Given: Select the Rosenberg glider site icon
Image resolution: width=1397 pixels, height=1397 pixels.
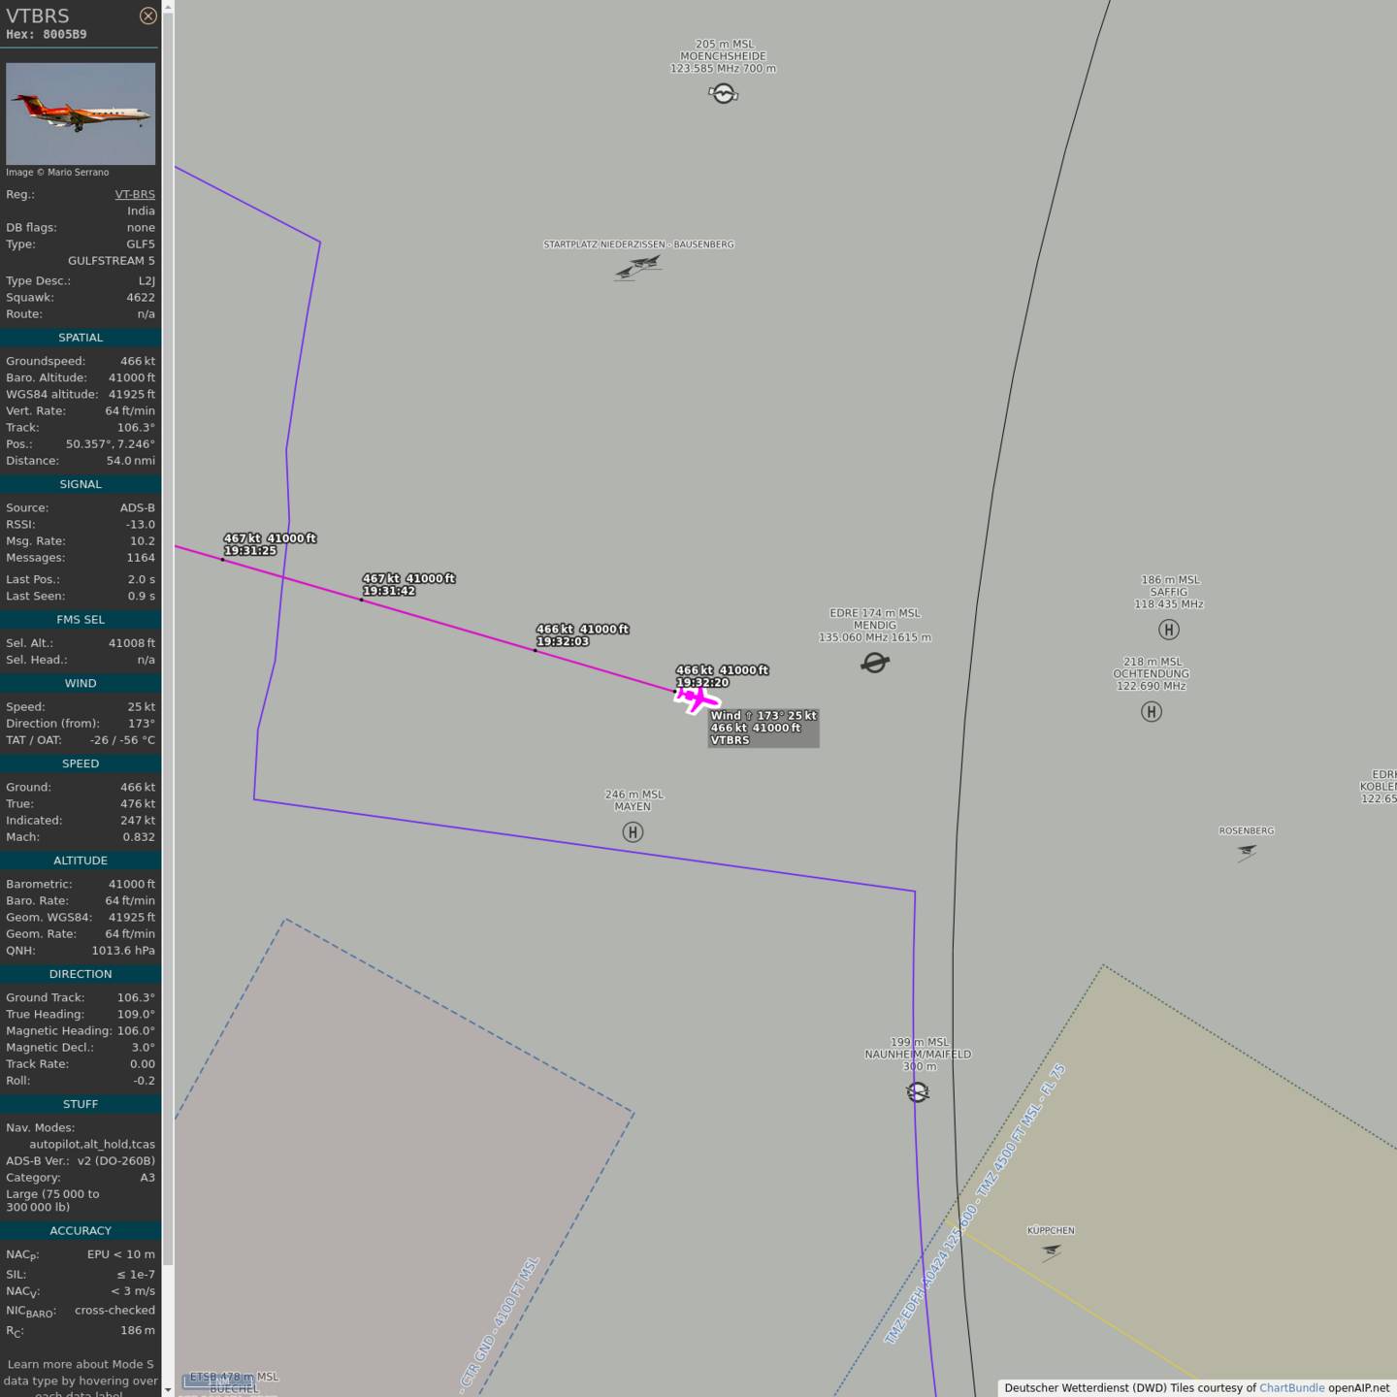Looking at the screenshot, I should [1247, 852].
